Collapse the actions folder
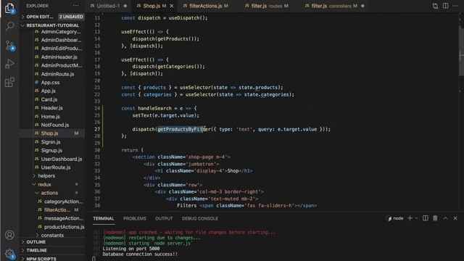The image size is (464, 261). [x=49, y=193]
